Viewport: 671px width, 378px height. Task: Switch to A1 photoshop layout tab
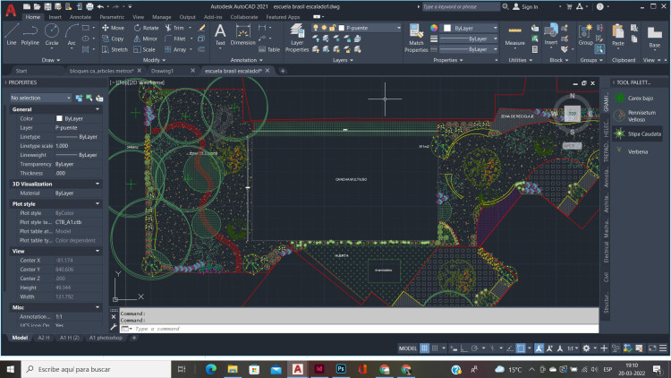coord(106,338)
